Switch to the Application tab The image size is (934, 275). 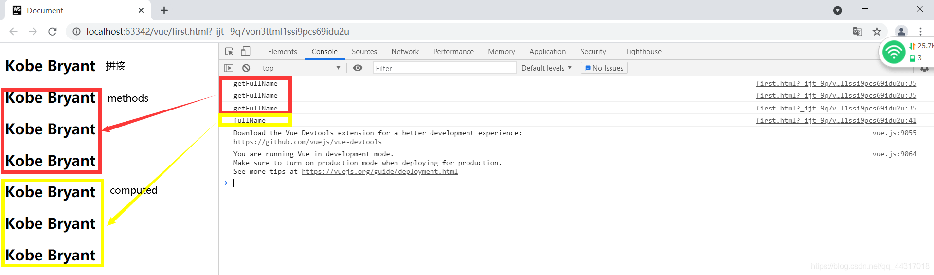pos(548,52)
